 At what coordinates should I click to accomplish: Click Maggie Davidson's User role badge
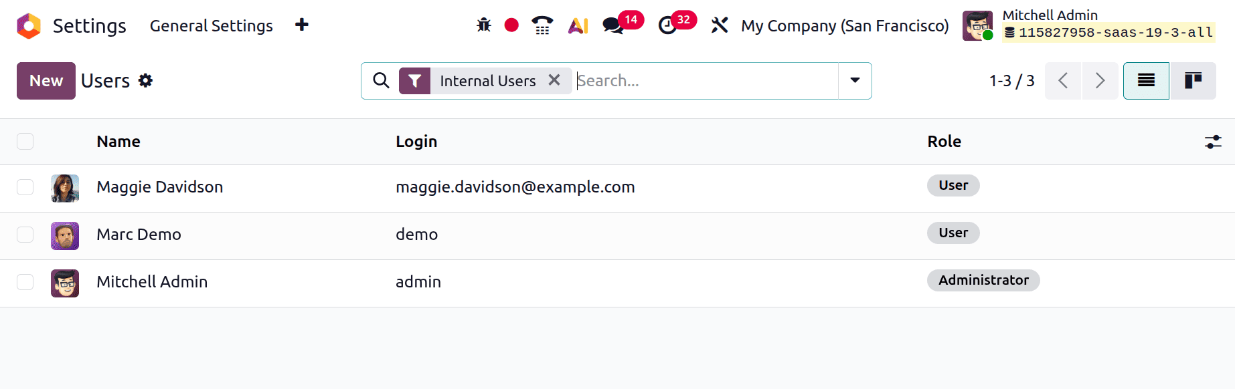pyautogui.click(x=953, y=185)
